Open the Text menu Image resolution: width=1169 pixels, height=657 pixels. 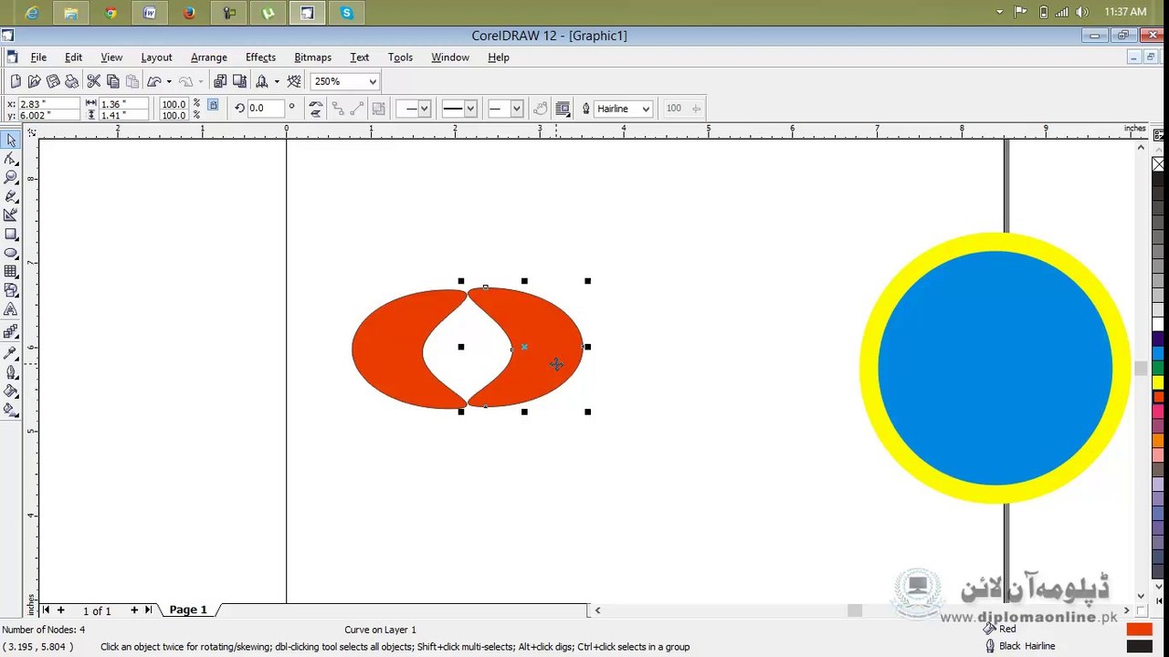click(x=360, y=57)
